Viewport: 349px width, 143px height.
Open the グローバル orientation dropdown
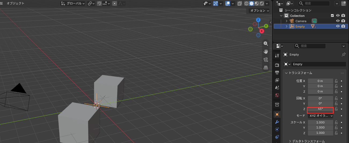click(x=73, y=3)
